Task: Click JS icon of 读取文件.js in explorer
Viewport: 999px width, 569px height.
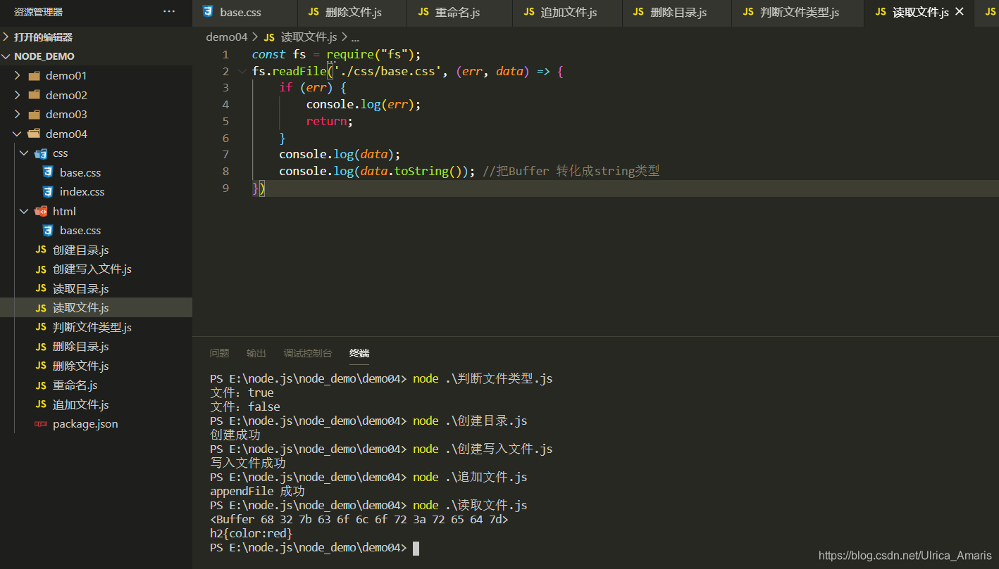Action: [41, 307]
